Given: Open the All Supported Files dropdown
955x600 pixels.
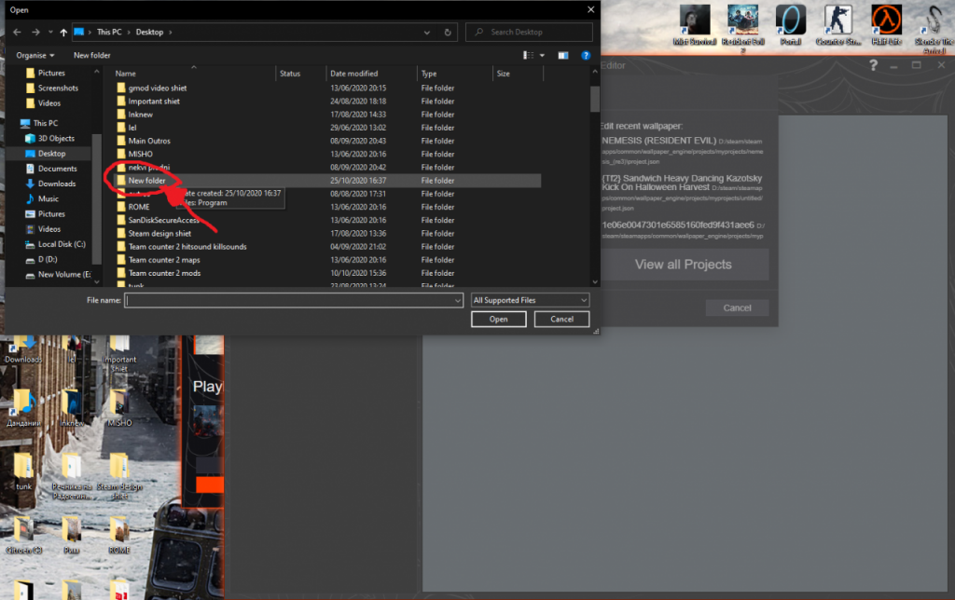Looking at the screenshot, I should (x=529, y=300).
